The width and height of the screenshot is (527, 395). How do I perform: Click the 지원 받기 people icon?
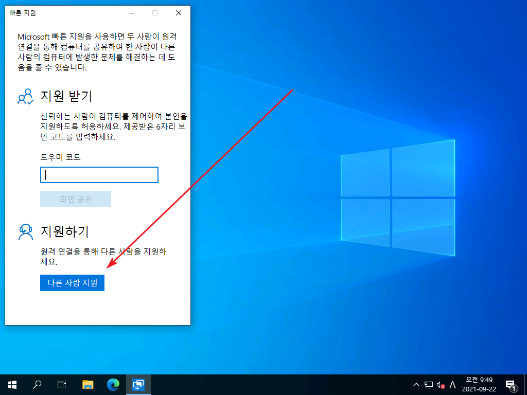[x=26, y=96]
